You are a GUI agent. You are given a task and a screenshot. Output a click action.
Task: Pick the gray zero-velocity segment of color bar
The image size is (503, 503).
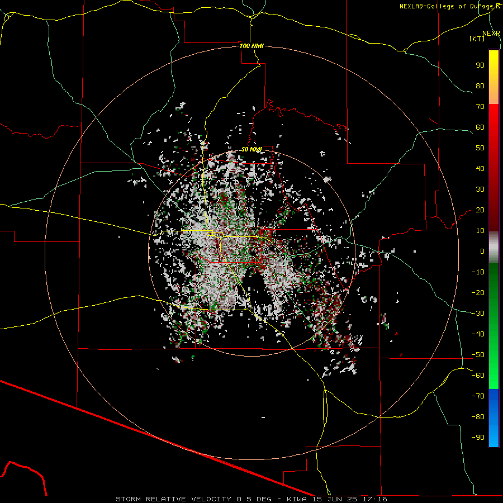tap(493, 248)
